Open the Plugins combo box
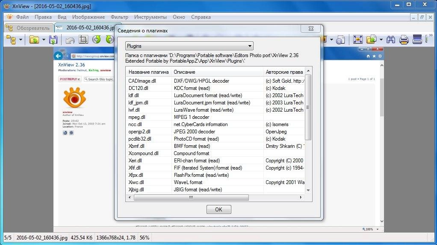 click(189, 46)
